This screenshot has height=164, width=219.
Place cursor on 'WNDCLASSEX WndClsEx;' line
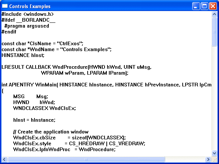pos(44,108)
